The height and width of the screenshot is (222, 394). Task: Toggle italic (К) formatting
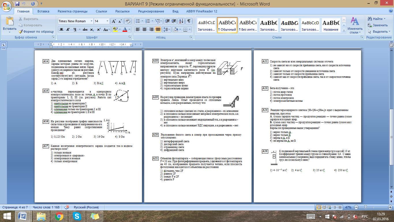[68, 29]
